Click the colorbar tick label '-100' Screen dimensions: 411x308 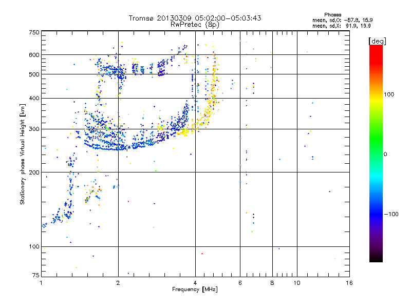click(x=391, y=214)
